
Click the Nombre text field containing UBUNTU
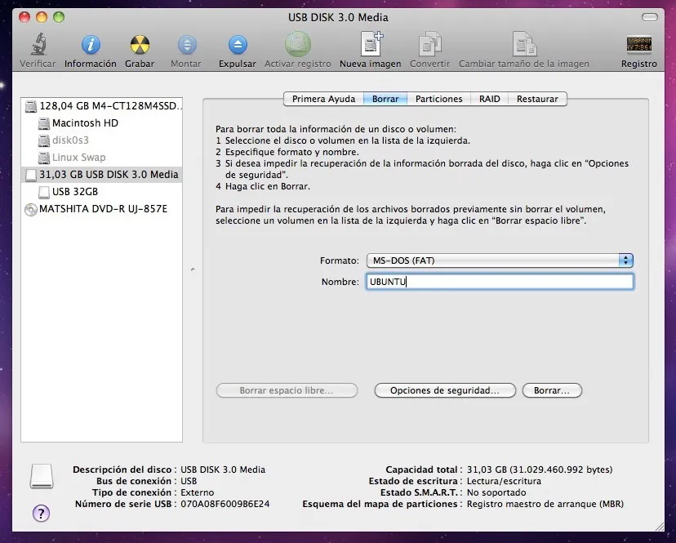point(500,282)
